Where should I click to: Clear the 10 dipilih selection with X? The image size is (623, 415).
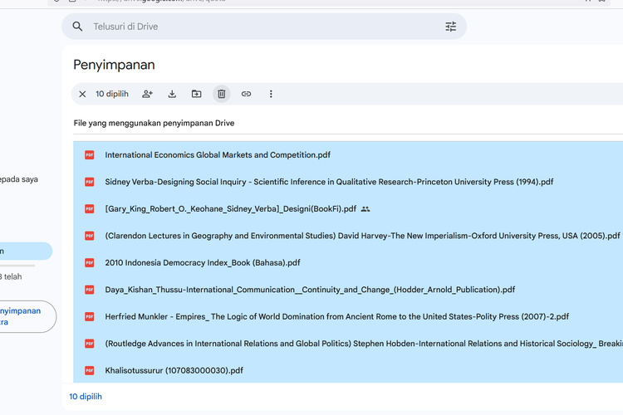pyautogui.click(x=82, y=94)
